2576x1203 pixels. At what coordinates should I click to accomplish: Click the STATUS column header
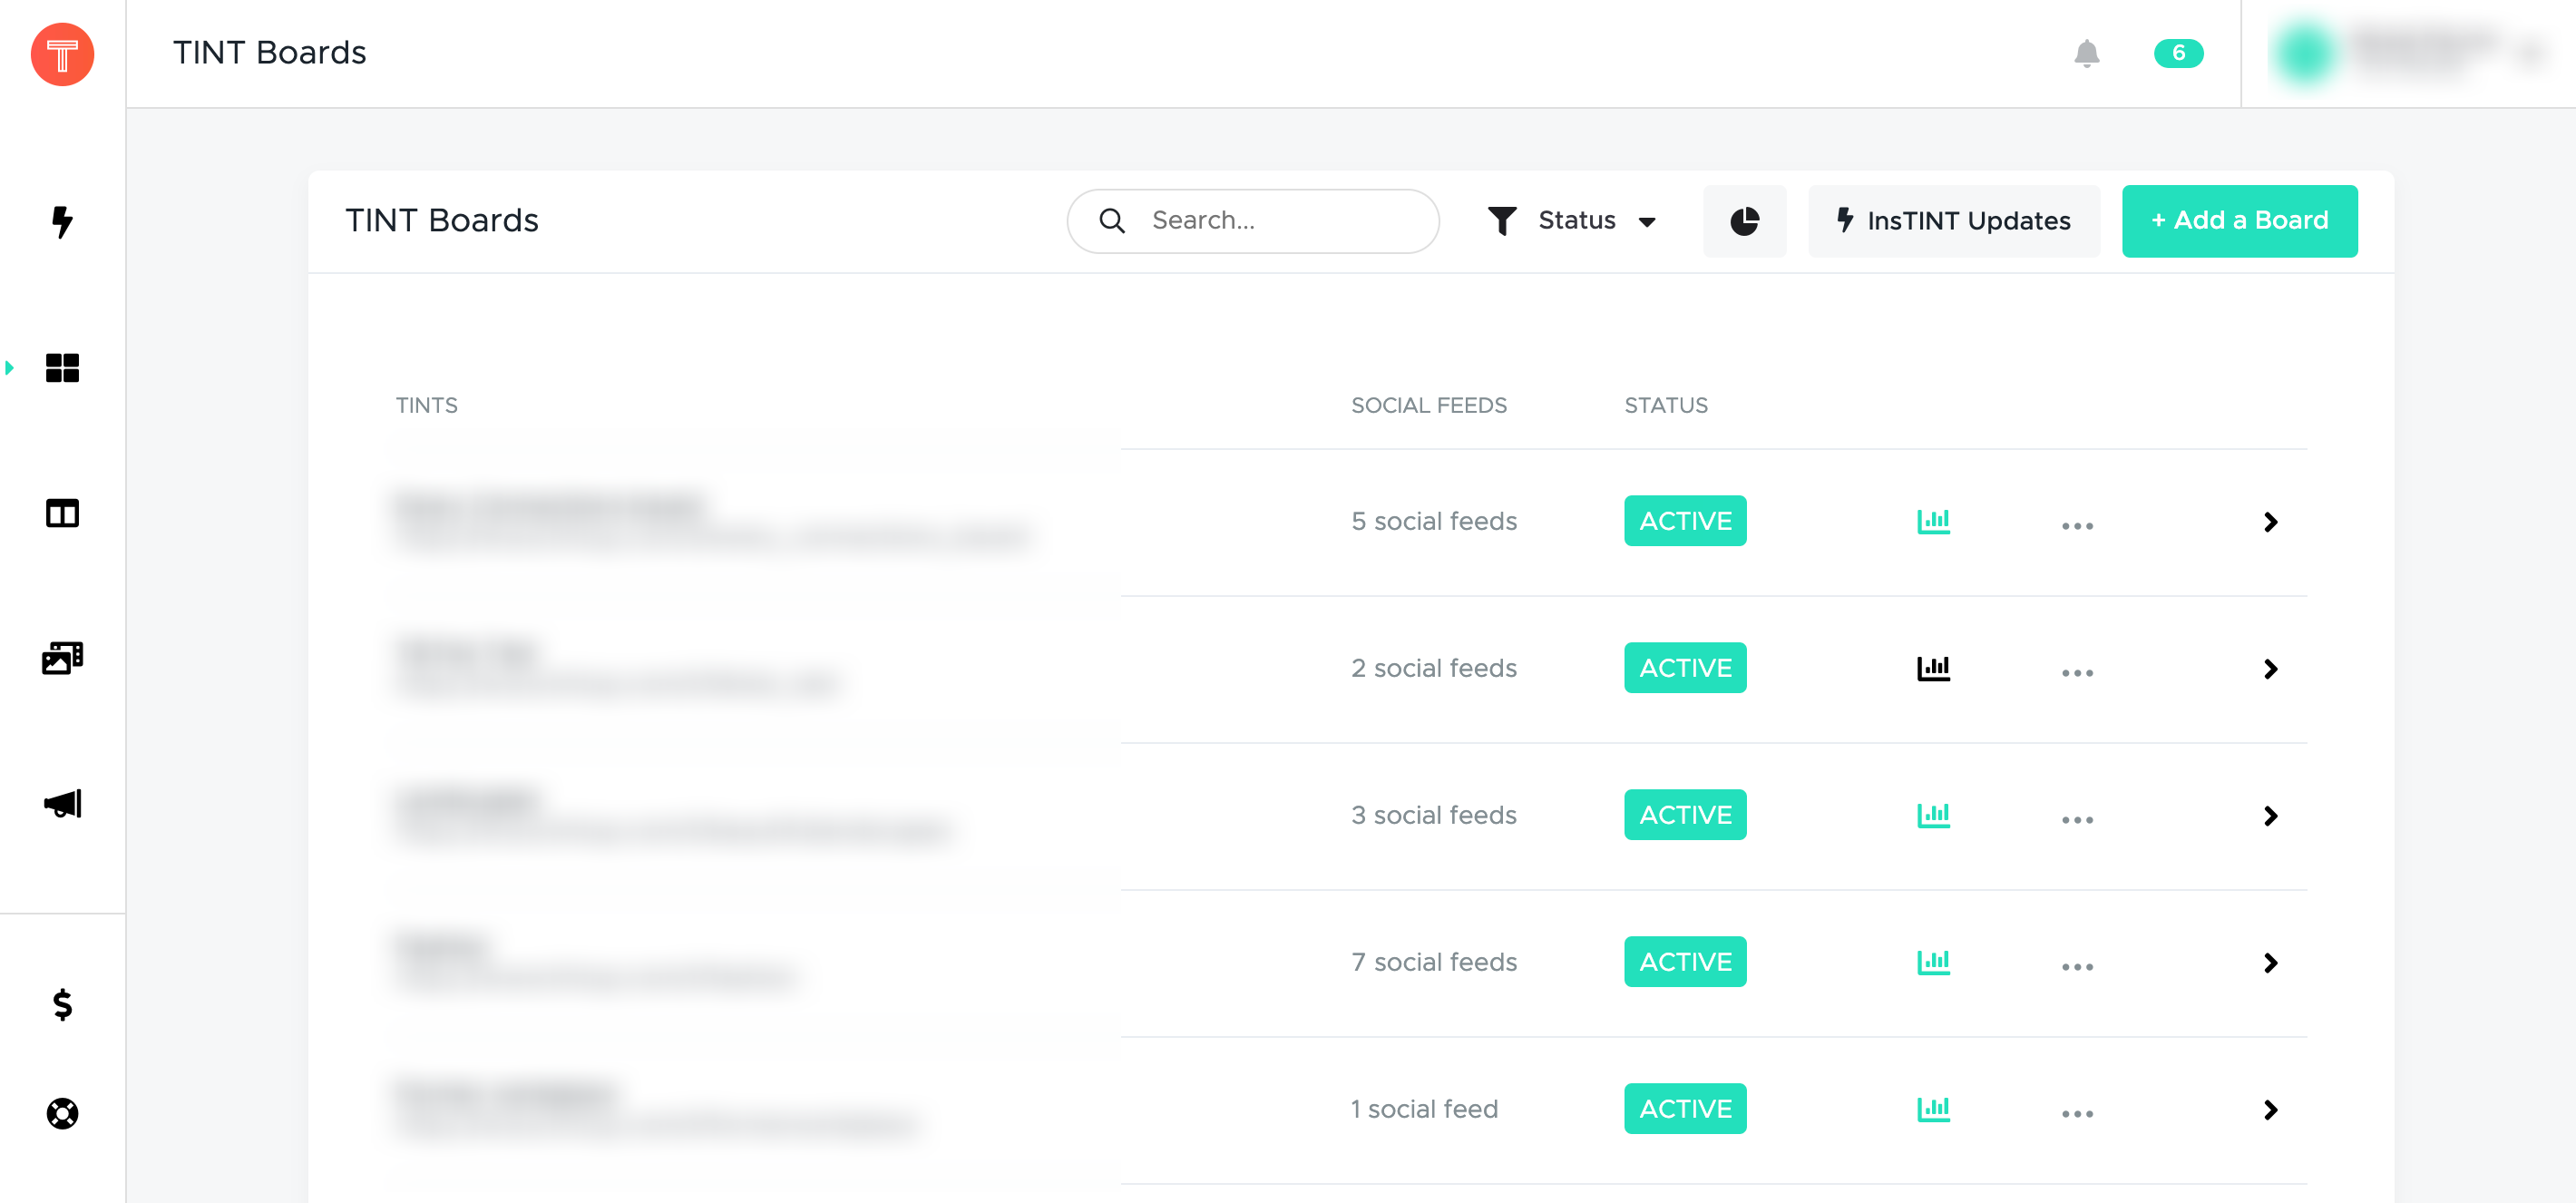1666,405
